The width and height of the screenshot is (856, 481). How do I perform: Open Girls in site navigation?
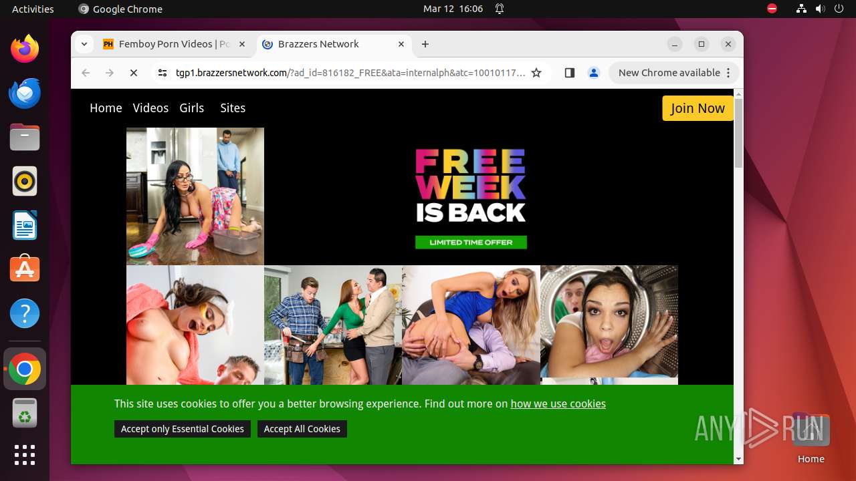(x=192, y=108)
